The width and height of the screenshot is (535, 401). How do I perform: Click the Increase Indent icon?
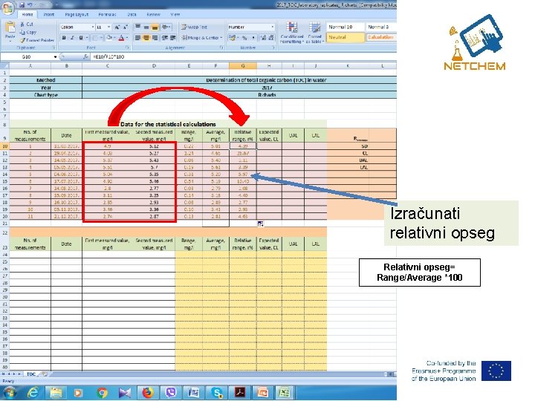173,38
